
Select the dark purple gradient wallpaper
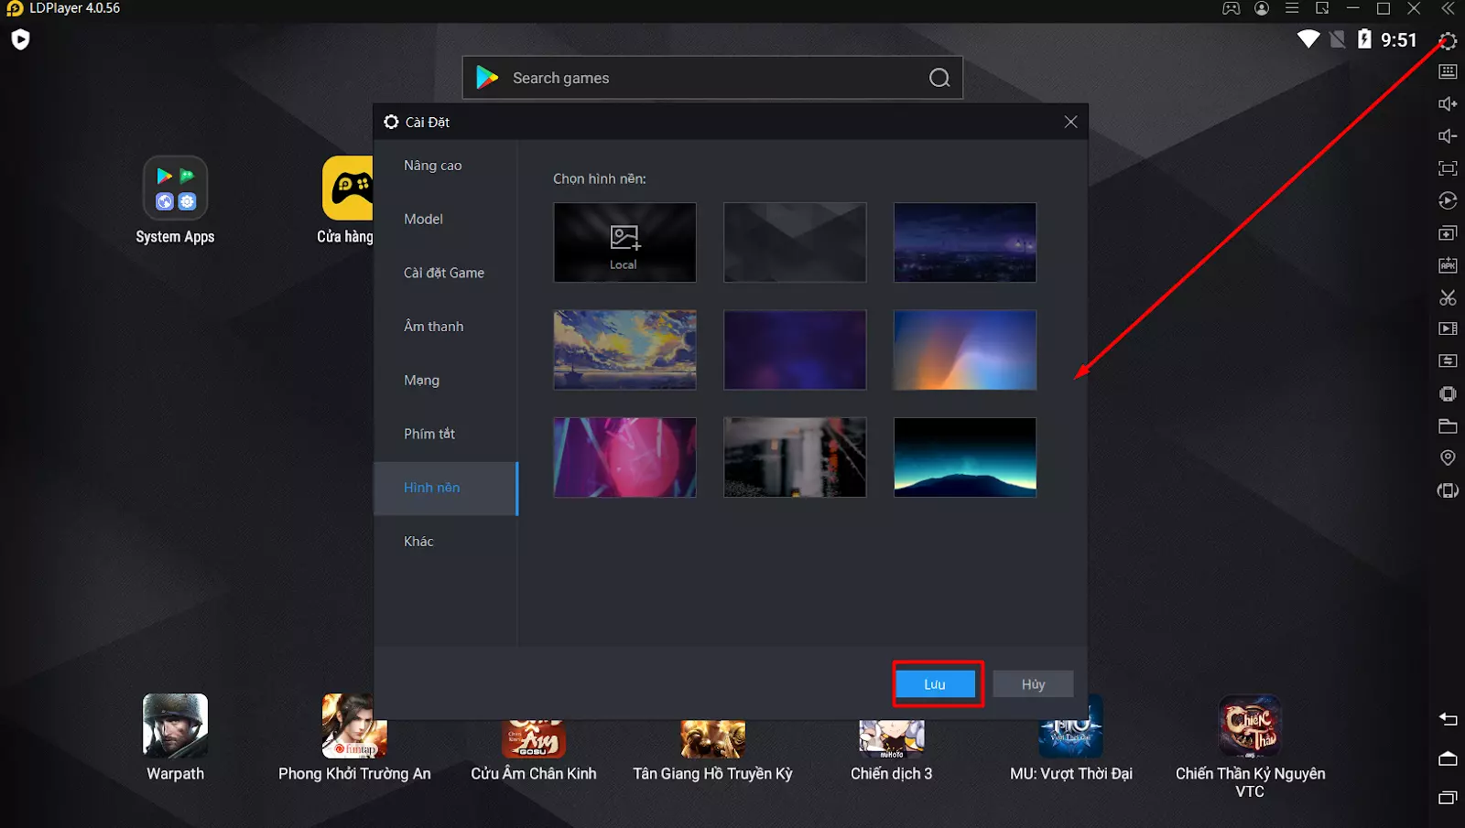click(795, 349)
